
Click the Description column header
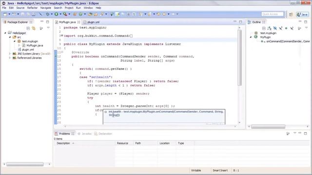[x=84, y=143]
